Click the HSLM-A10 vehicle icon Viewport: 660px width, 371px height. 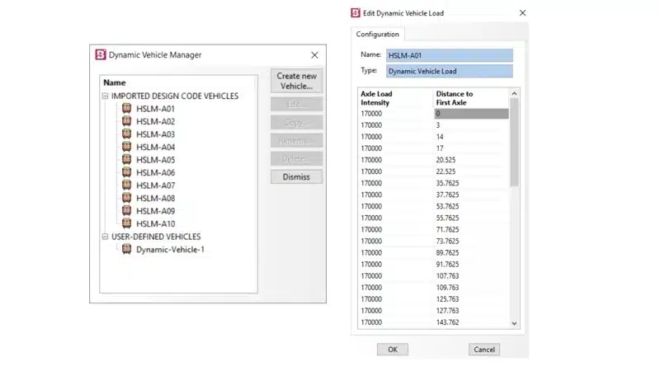pyautogui.click(x=127, y=223)
